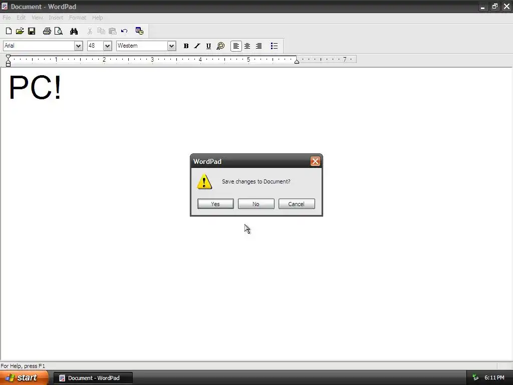Click the taskbar clock showing 6:11 PM
This screenshot has height=385, width=513.
coord(494,377)
